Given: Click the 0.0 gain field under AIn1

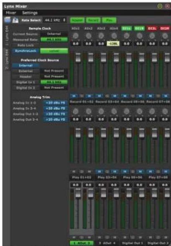Looking at the screenshot, I should [76, 44].
